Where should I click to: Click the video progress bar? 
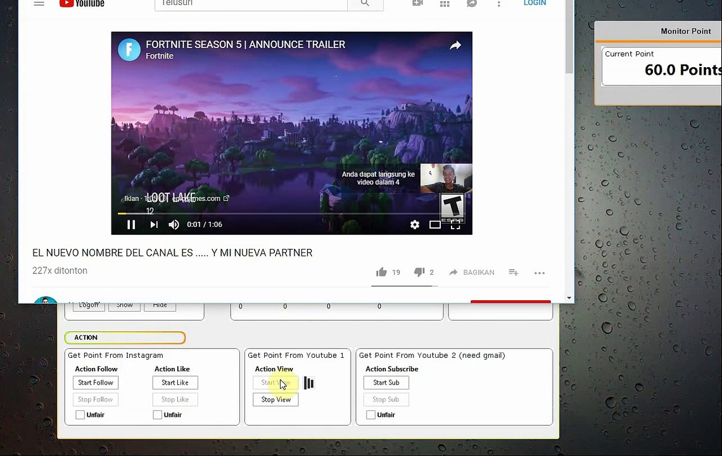pos(291,213)
